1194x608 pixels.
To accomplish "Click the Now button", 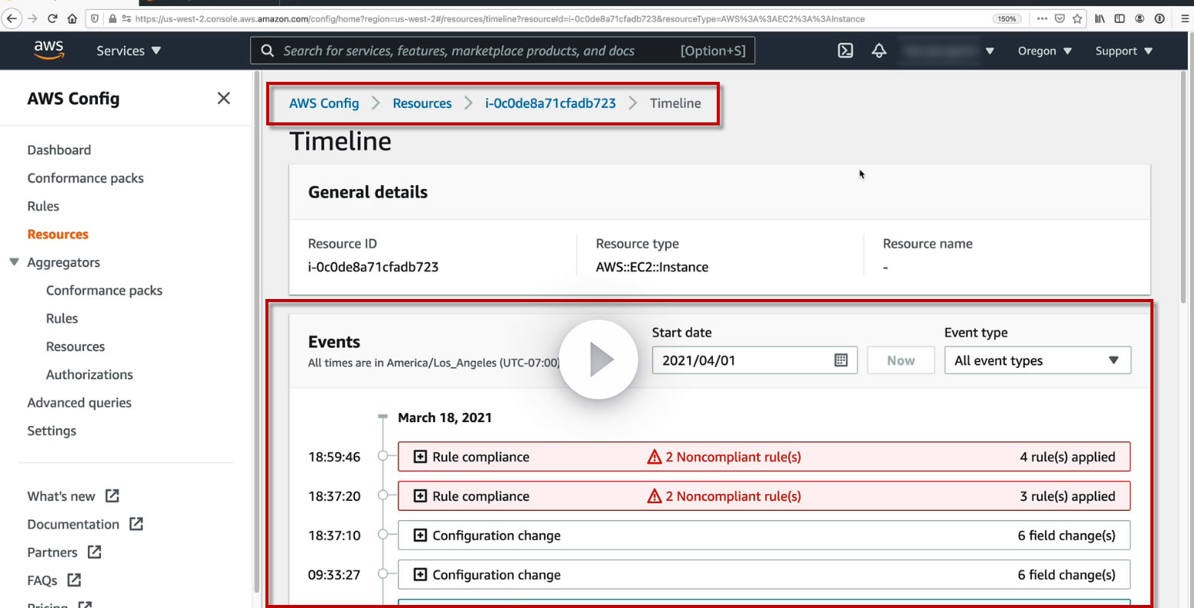I will point(901,360).
